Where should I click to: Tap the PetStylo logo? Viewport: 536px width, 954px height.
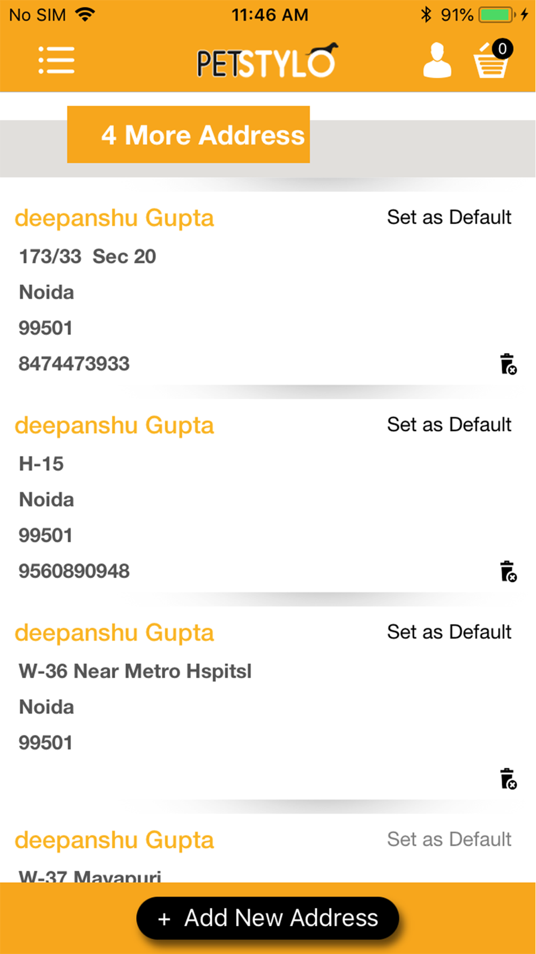pyautogui.click(x=266, y=61)
